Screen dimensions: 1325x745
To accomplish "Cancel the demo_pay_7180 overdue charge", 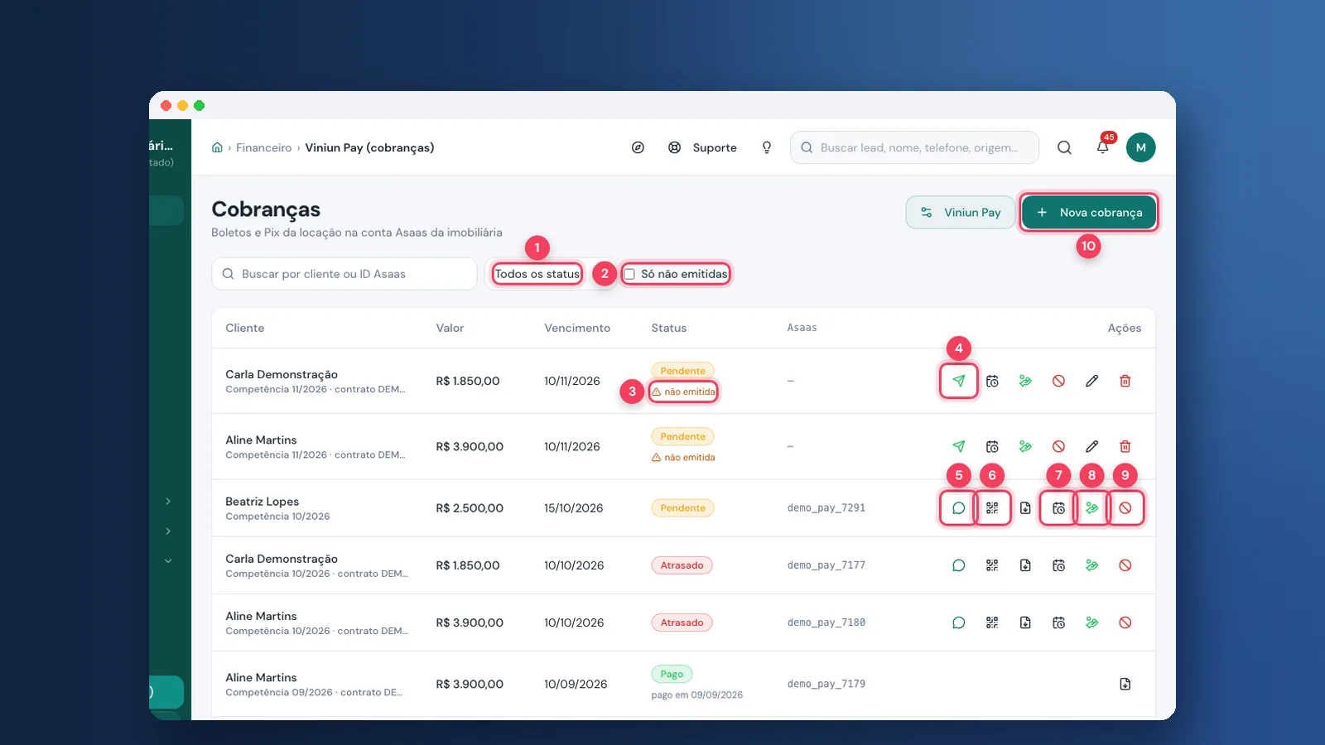I will (1125, 622).
